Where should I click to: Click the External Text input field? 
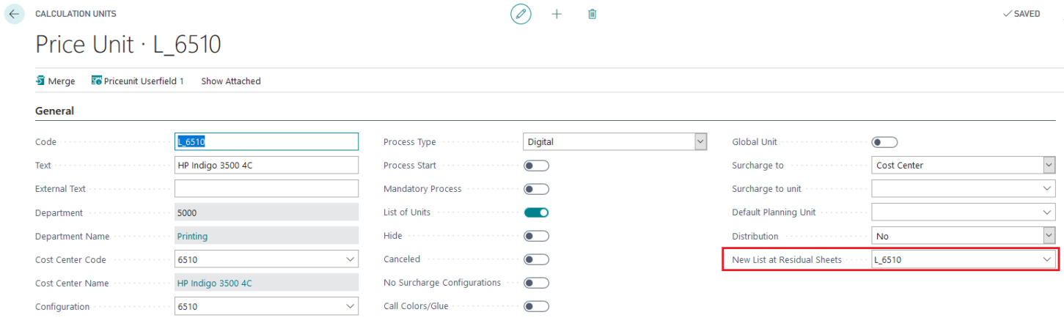tap(266, 189)
